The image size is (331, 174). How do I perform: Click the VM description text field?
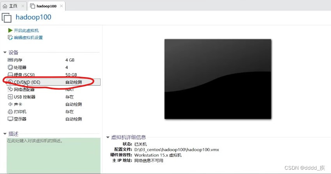coord(53,155)
